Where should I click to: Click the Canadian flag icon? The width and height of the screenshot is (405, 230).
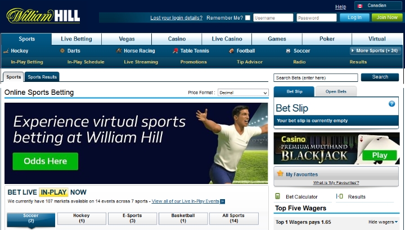coord(360,6)
